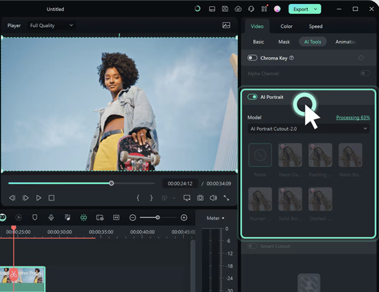Enter fullscreen preview with arrows icon
This screenshot has height=292, width=379.
pos(226,198)
